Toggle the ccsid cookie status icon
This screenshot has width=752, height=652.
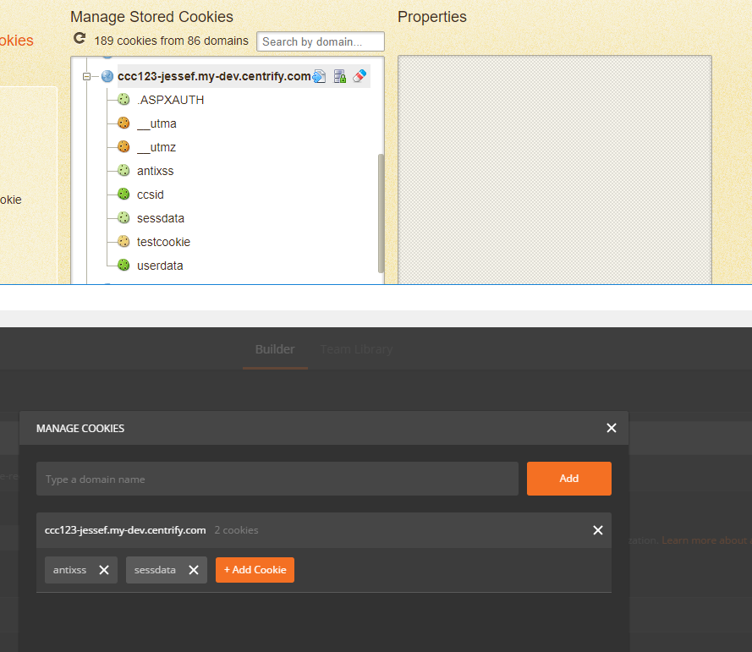(x=124, y=194)
